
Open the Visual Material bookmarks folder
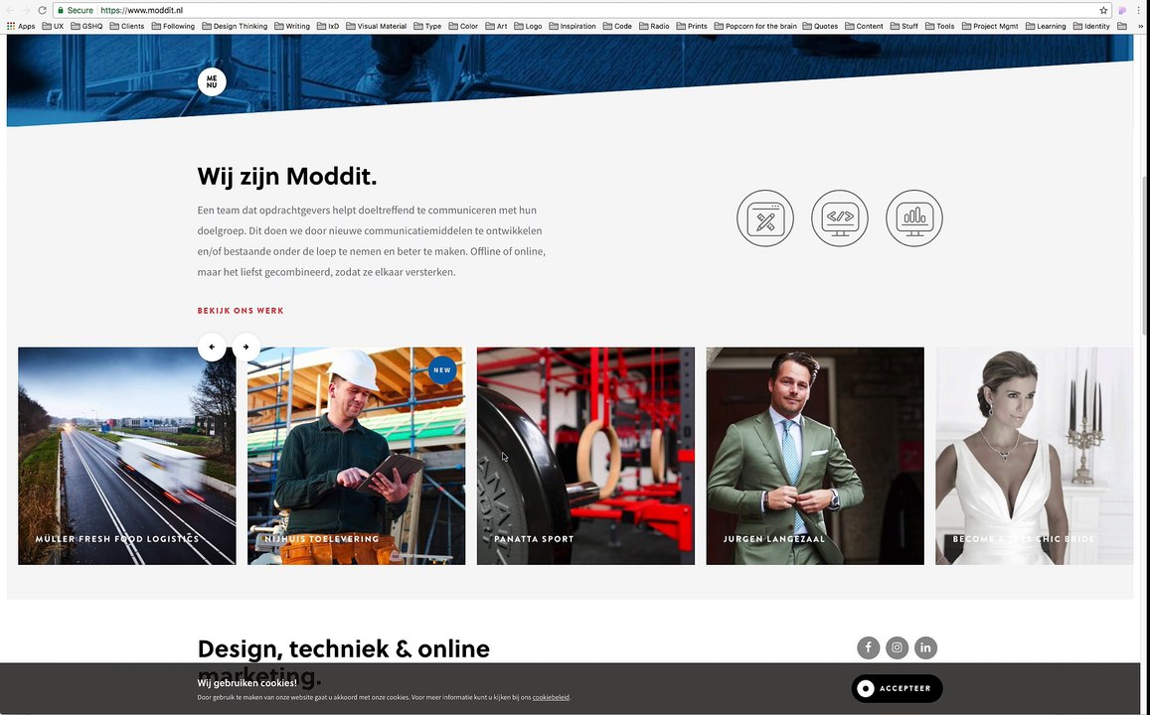[x=377, y=26]
